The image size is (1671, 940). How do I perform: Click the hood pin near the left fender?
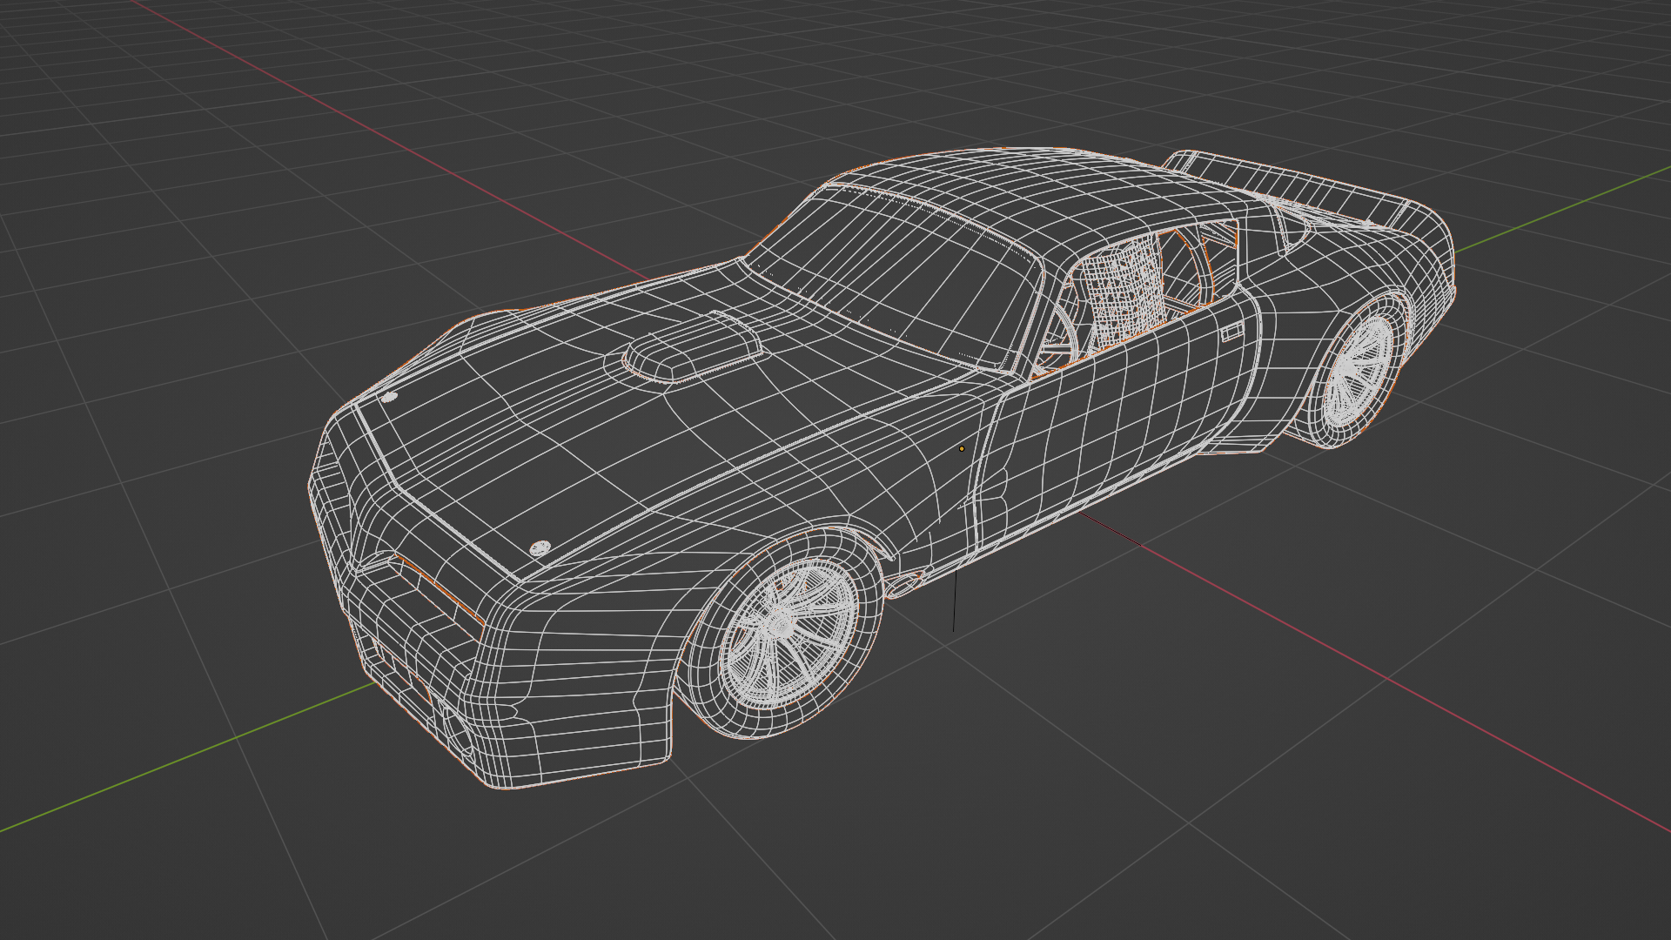pyautogui.click(x=389, y=397)
